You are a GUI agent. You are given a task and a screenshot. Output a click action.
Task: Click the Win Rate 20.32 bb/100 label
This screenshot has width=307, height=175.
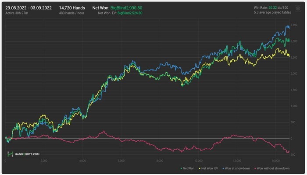tap(271, 7)
